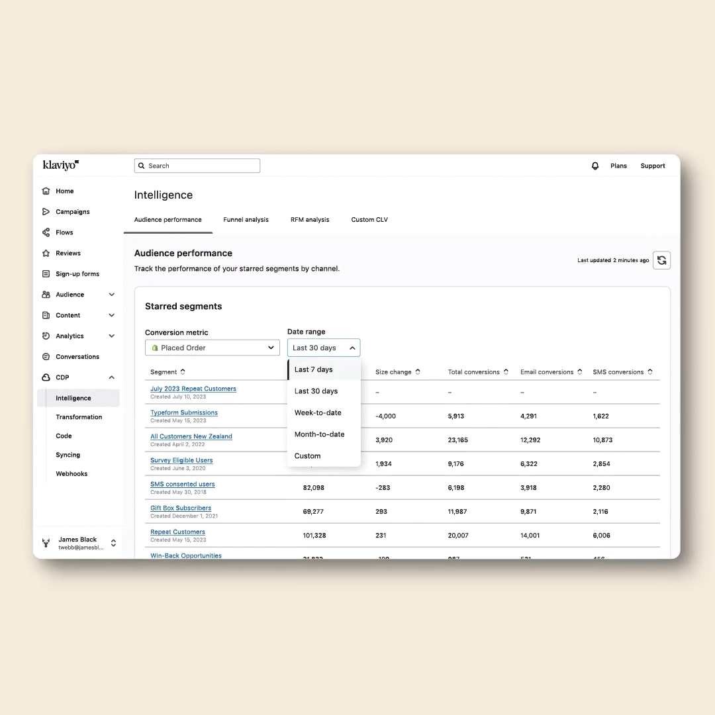715x715 pixels.
Task: Open Home via its house icon
Action: 46,191
